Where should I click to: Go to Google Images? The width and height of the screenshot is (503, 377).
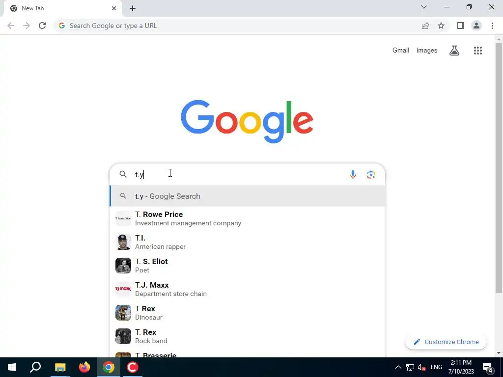(x=427, y=51)
